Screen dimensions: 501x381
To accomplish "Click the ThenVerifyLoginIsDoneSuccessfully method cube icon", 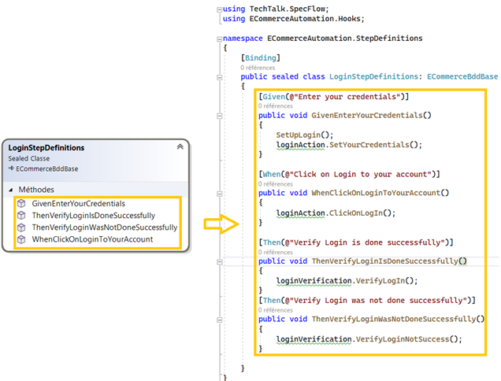I will (x=21, y=216).
